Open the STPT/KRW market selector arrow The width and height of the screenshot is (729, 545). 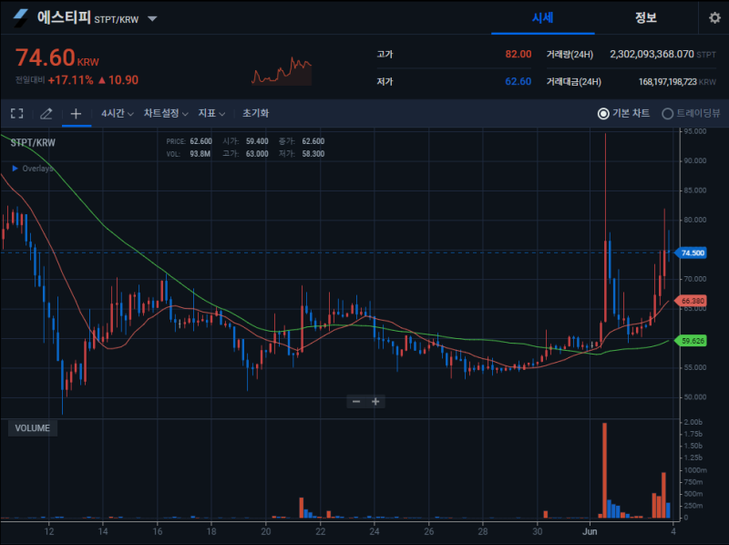[x=152, y=18]
